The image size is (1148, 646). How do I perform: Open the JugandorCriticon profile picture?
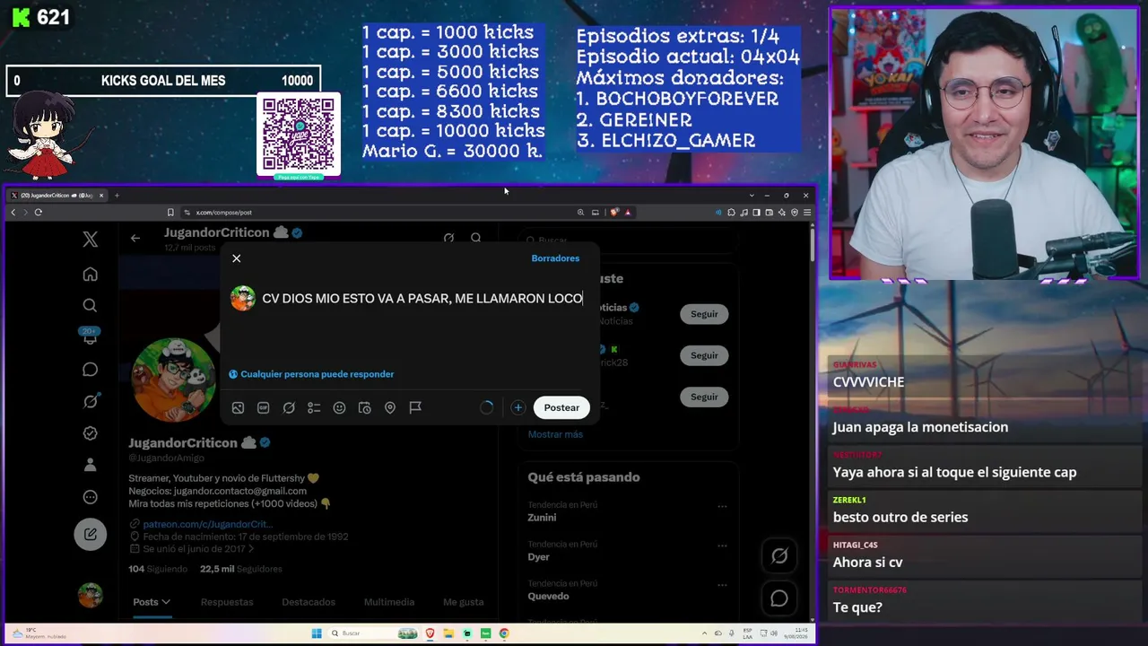174,380
